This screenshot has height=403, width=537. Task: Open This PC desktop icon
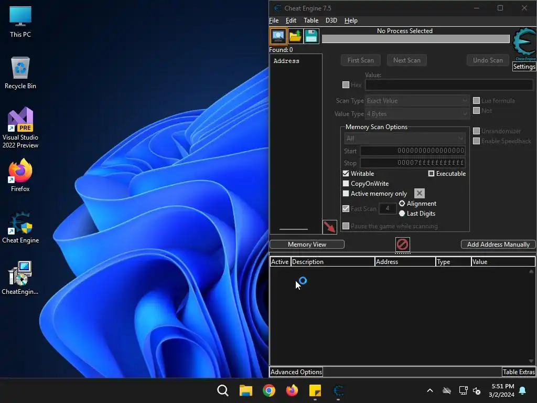20,22
